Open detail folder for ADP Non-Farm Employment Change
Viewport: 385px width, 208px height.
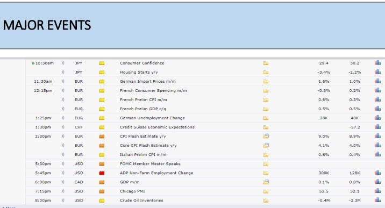click(266, 173)
